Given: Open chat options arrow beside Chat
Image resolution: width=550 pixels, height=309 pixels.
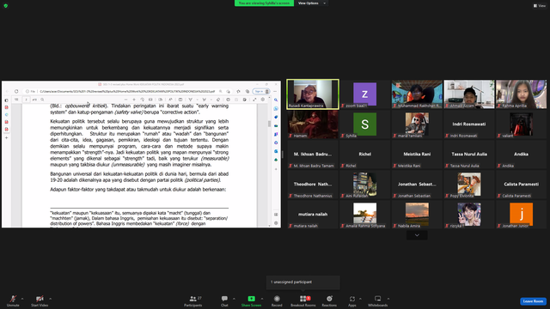Looking at the screenshot, I should tap(234, 299).
